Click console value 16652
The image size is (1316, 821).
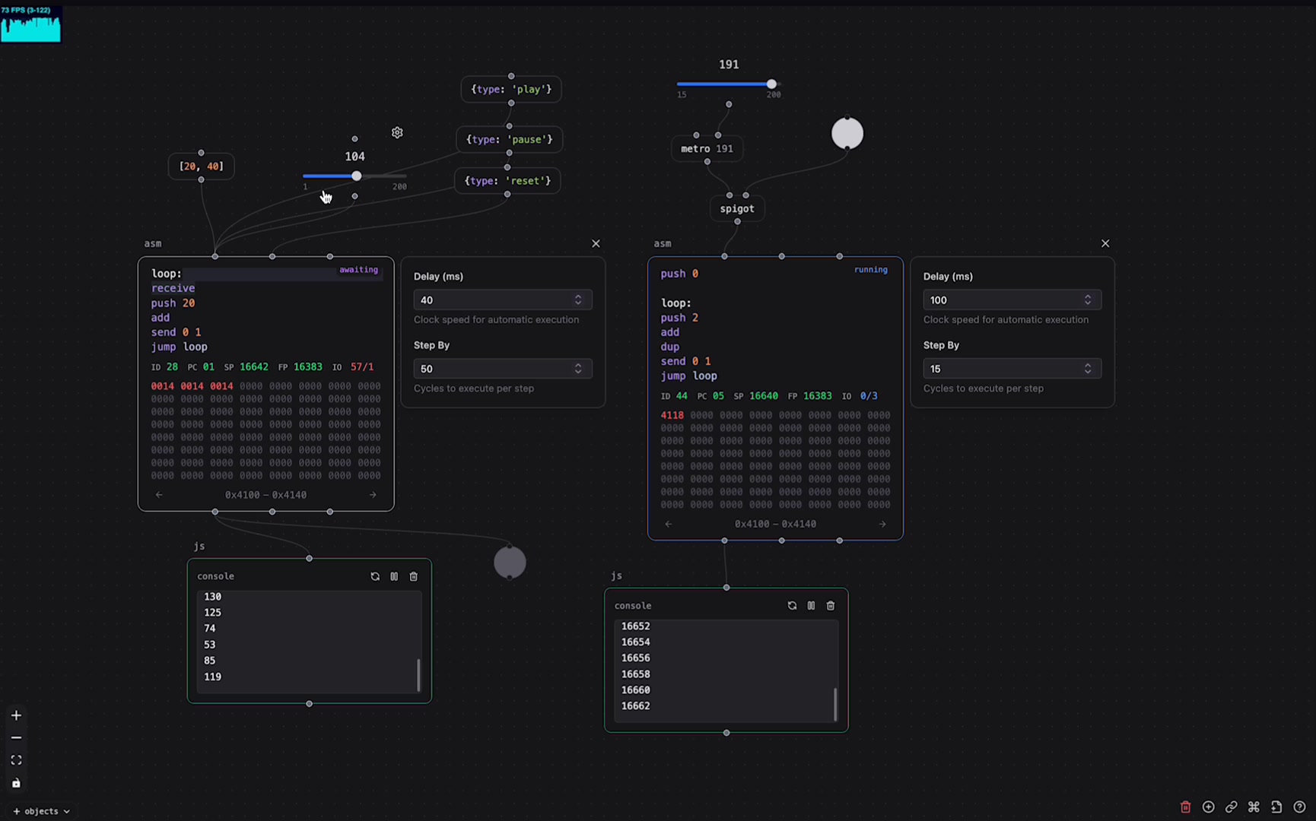636,626
